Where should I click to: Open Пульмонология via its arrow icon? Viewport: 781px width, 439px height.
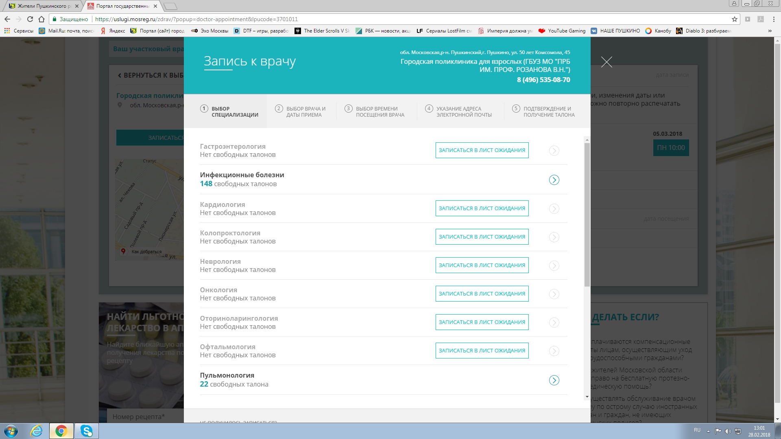(x=554, y=380)
